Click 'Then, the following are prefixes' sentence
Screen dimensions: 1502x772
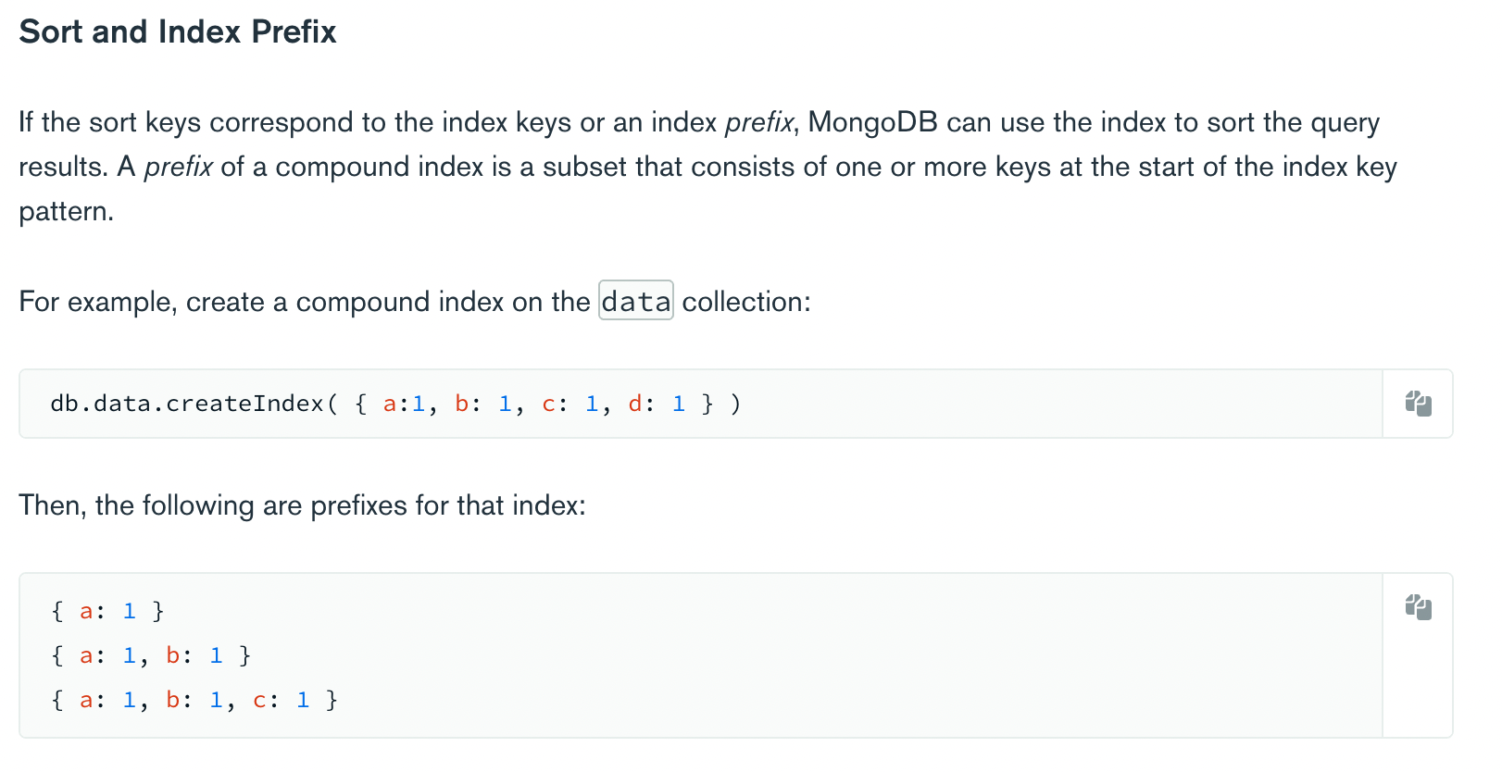303,505
